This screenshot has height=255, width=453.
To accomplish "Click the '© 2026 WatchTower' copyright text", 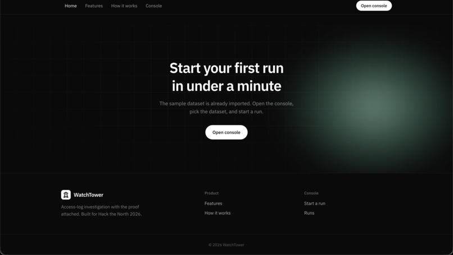I will coord(226,245).
